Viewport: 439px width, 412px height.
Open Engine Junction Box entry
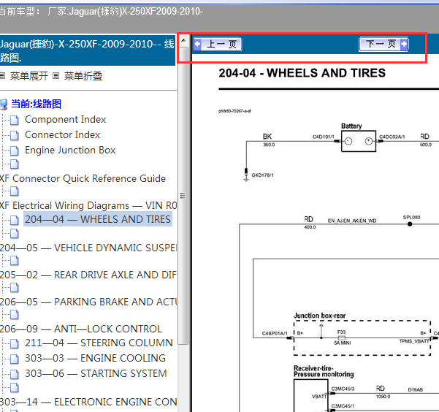pos(70,150)
